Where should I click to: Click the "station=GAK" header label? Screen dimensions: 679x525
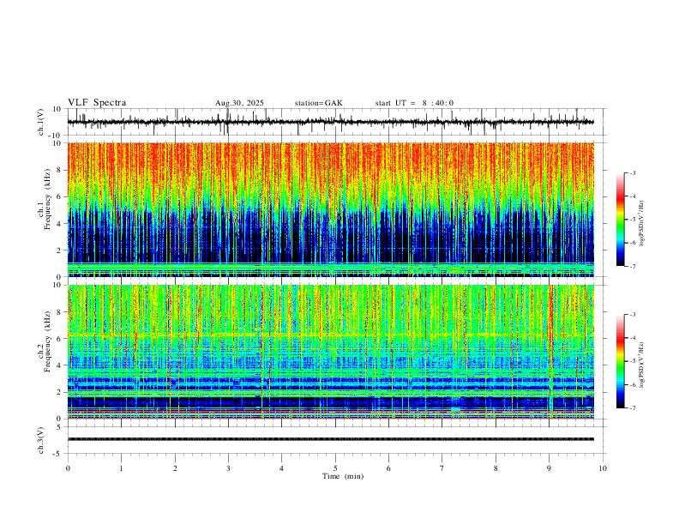click(x=318, y=103)
